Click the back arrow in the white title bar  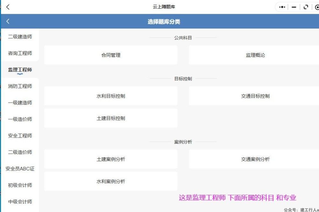pos(8,7)
